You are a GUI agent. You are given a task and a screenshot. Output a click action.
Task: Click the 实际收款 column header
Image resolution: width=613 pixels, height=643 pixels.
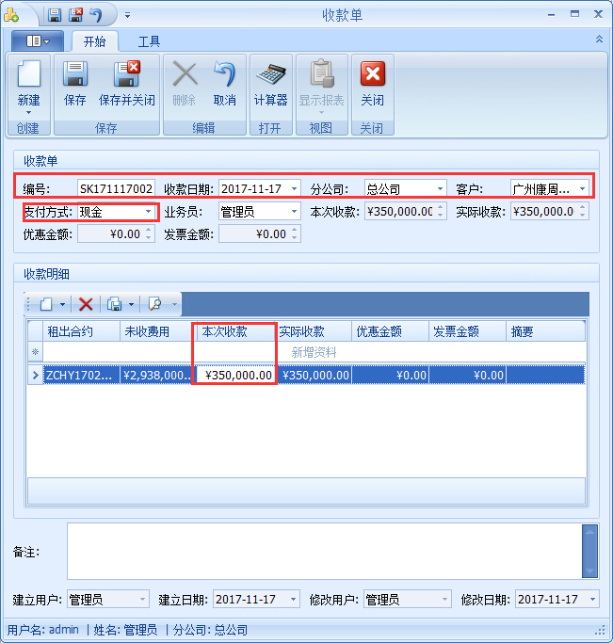pyautogui.click(x=315, y=331)
